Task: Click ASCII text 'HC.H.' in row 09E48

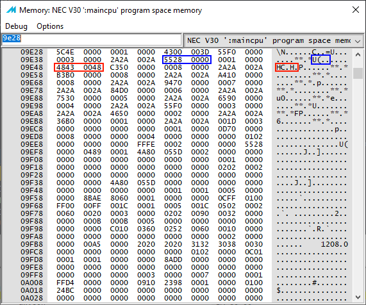Action: [287, 67]
